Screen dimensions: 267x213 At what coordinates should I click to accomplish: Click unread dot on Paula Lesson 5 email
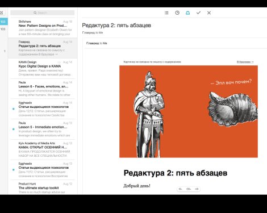14,129
